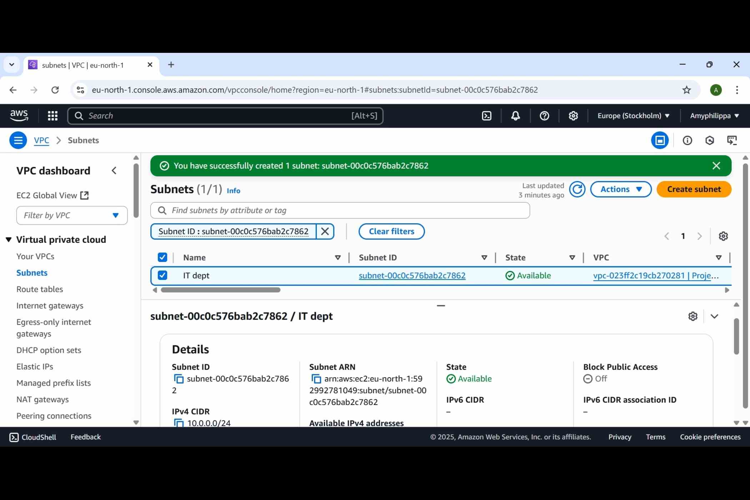Close the subnets VPC browser tab
The image size is (750, 500).
click(x=150, y=65)
